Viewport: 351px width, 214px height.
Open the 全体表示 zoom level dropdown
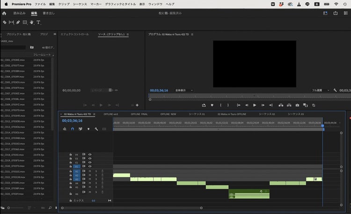pyautogui.click(x=183, y=90)
